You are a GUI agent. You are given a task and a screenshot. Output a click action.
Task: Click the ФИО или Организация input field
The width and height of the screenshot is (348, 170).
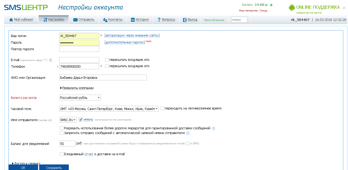pos(103,78)
